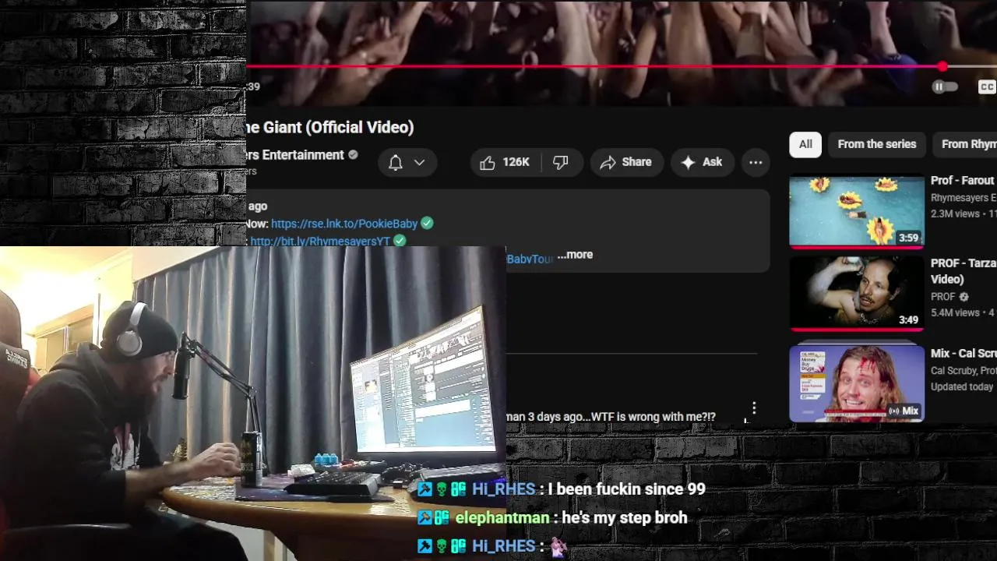The height and width of the screenshot is (561, 997).
Task: Expand description with ...more
Action: [x=575, y=255]
